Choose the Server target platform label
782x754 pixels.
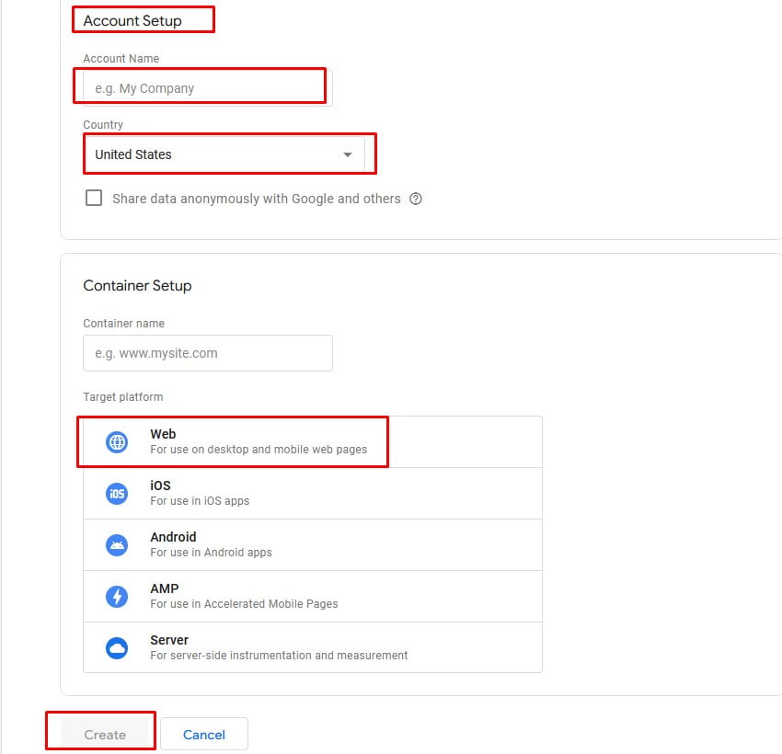point(169,640)
